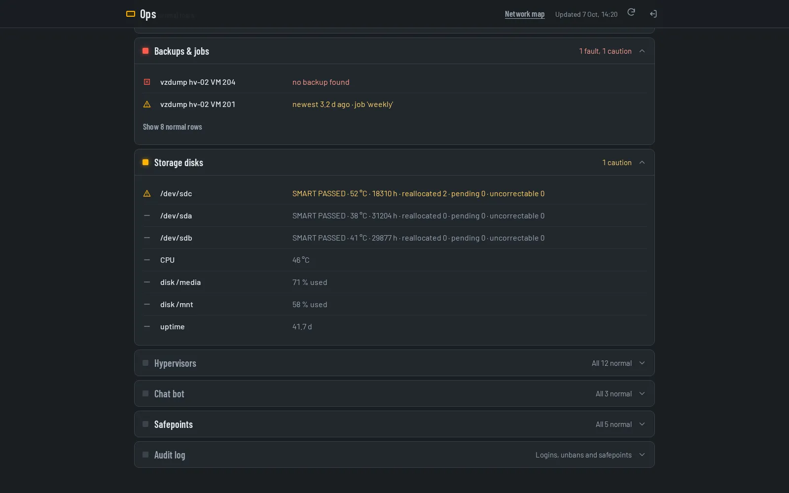The image size is (789, 493).
Task: Click the dash icon beside /dev/sda
Action: [147, 215]
